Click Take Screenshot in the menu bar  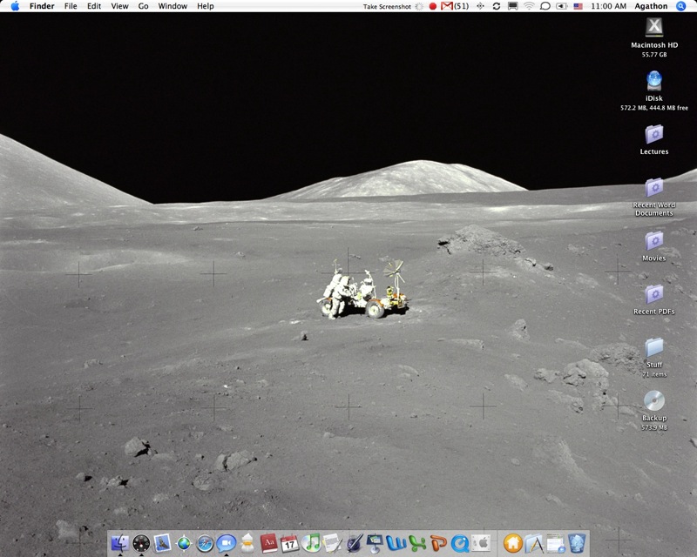(x=387, y=6)
